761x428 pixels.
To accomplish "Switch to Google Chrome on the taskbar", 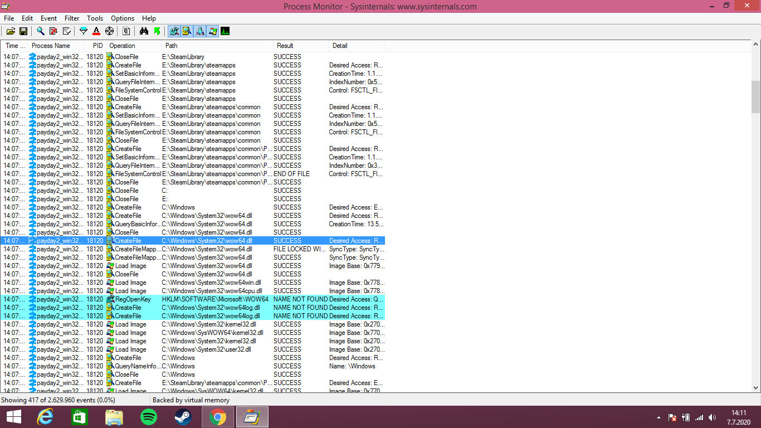I will point(217,417).
